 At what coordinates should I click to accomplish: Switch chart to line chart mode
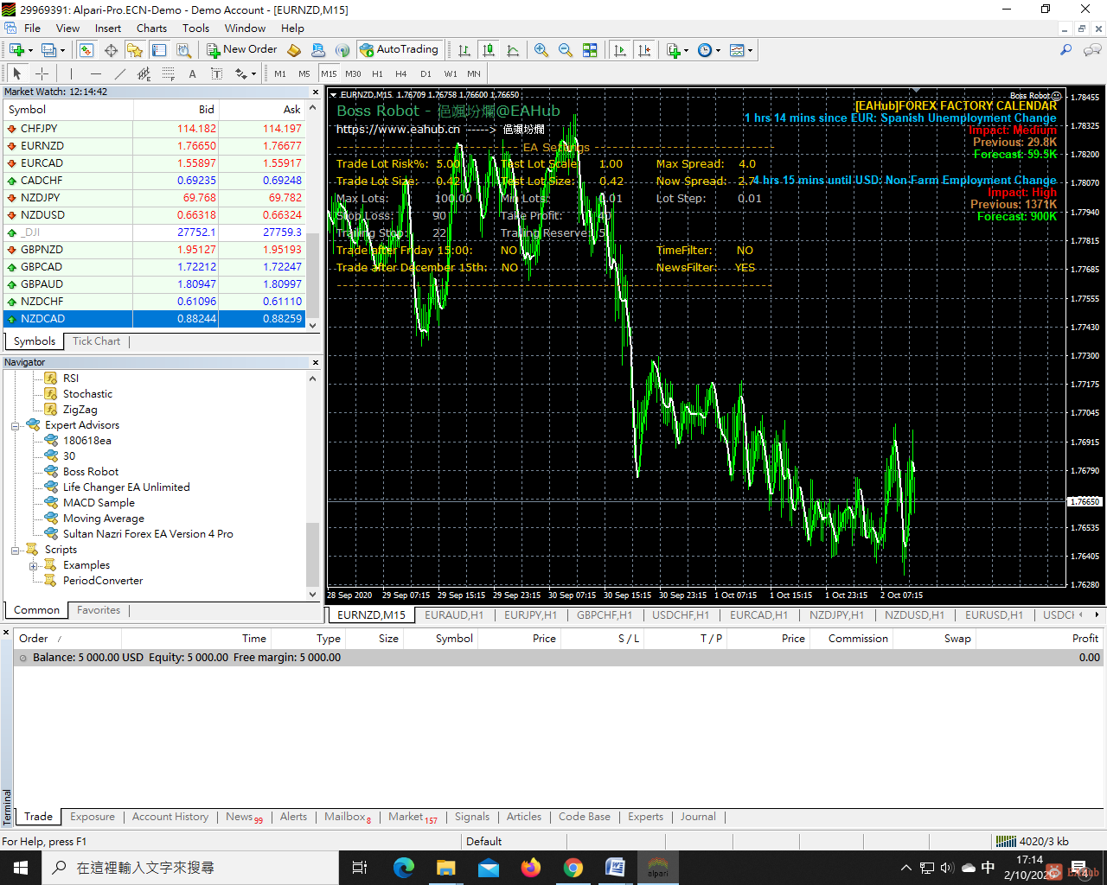click(513, 50)
